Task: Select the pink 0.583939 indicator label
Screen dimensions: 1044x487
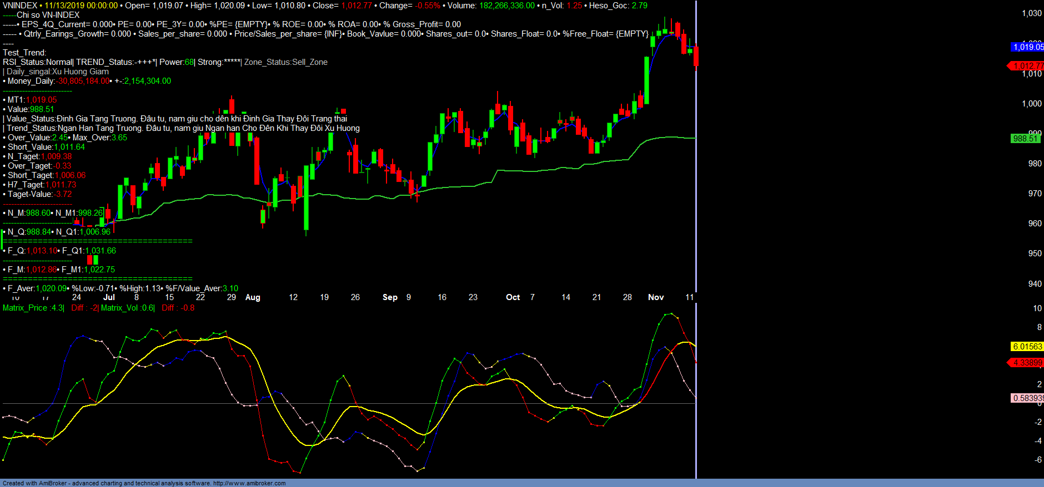Action: click(1027, 398)
